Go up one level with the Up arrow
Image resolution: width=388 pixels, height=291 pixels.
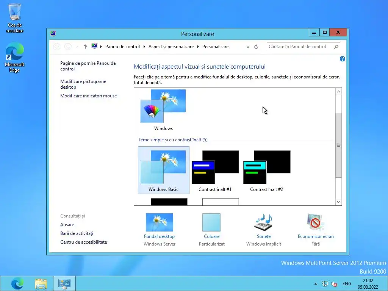tap(85, 47)
